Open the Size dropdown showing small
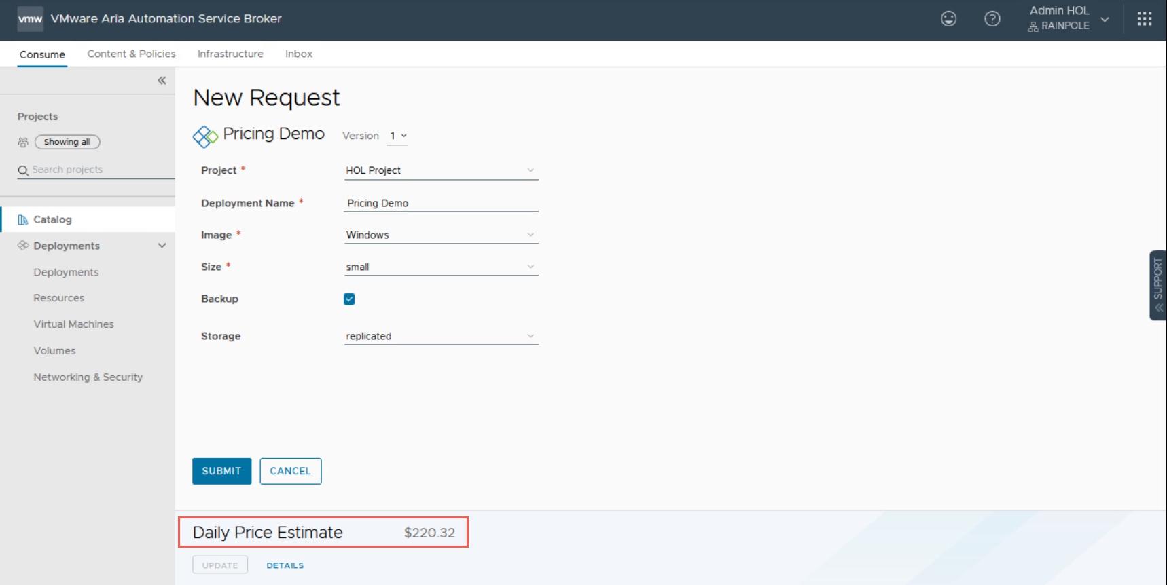The height and width of the screenshot is (585, 1167). click(x=440, y=267)
